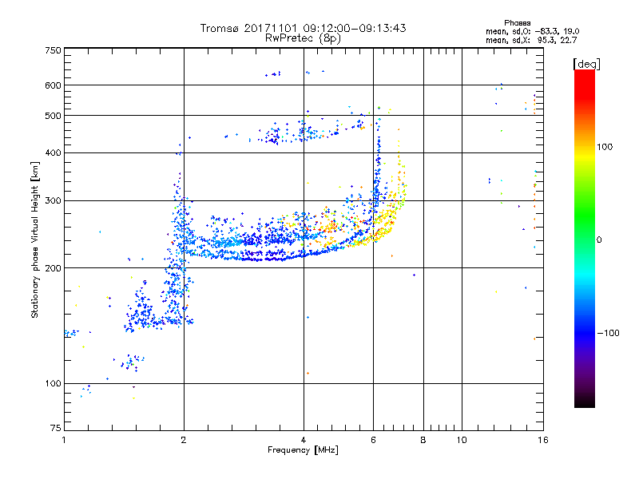Click the x-axis tick label '1'
Viewport: 639px width, 479px height.
click(x=64, y=440)
